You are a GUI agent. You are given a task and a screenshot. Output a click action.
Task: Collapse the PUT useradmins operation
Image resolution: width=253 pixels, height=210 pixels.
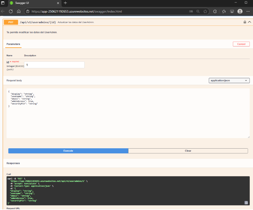coord(249,22)
